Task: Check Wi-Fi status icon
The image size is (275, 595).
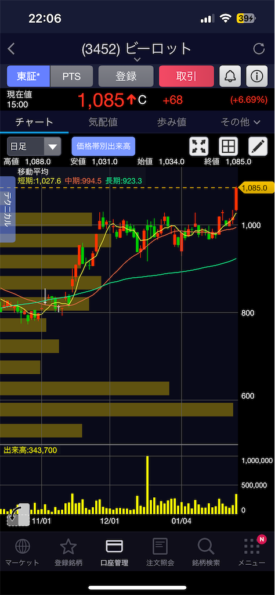Action: 226,18
